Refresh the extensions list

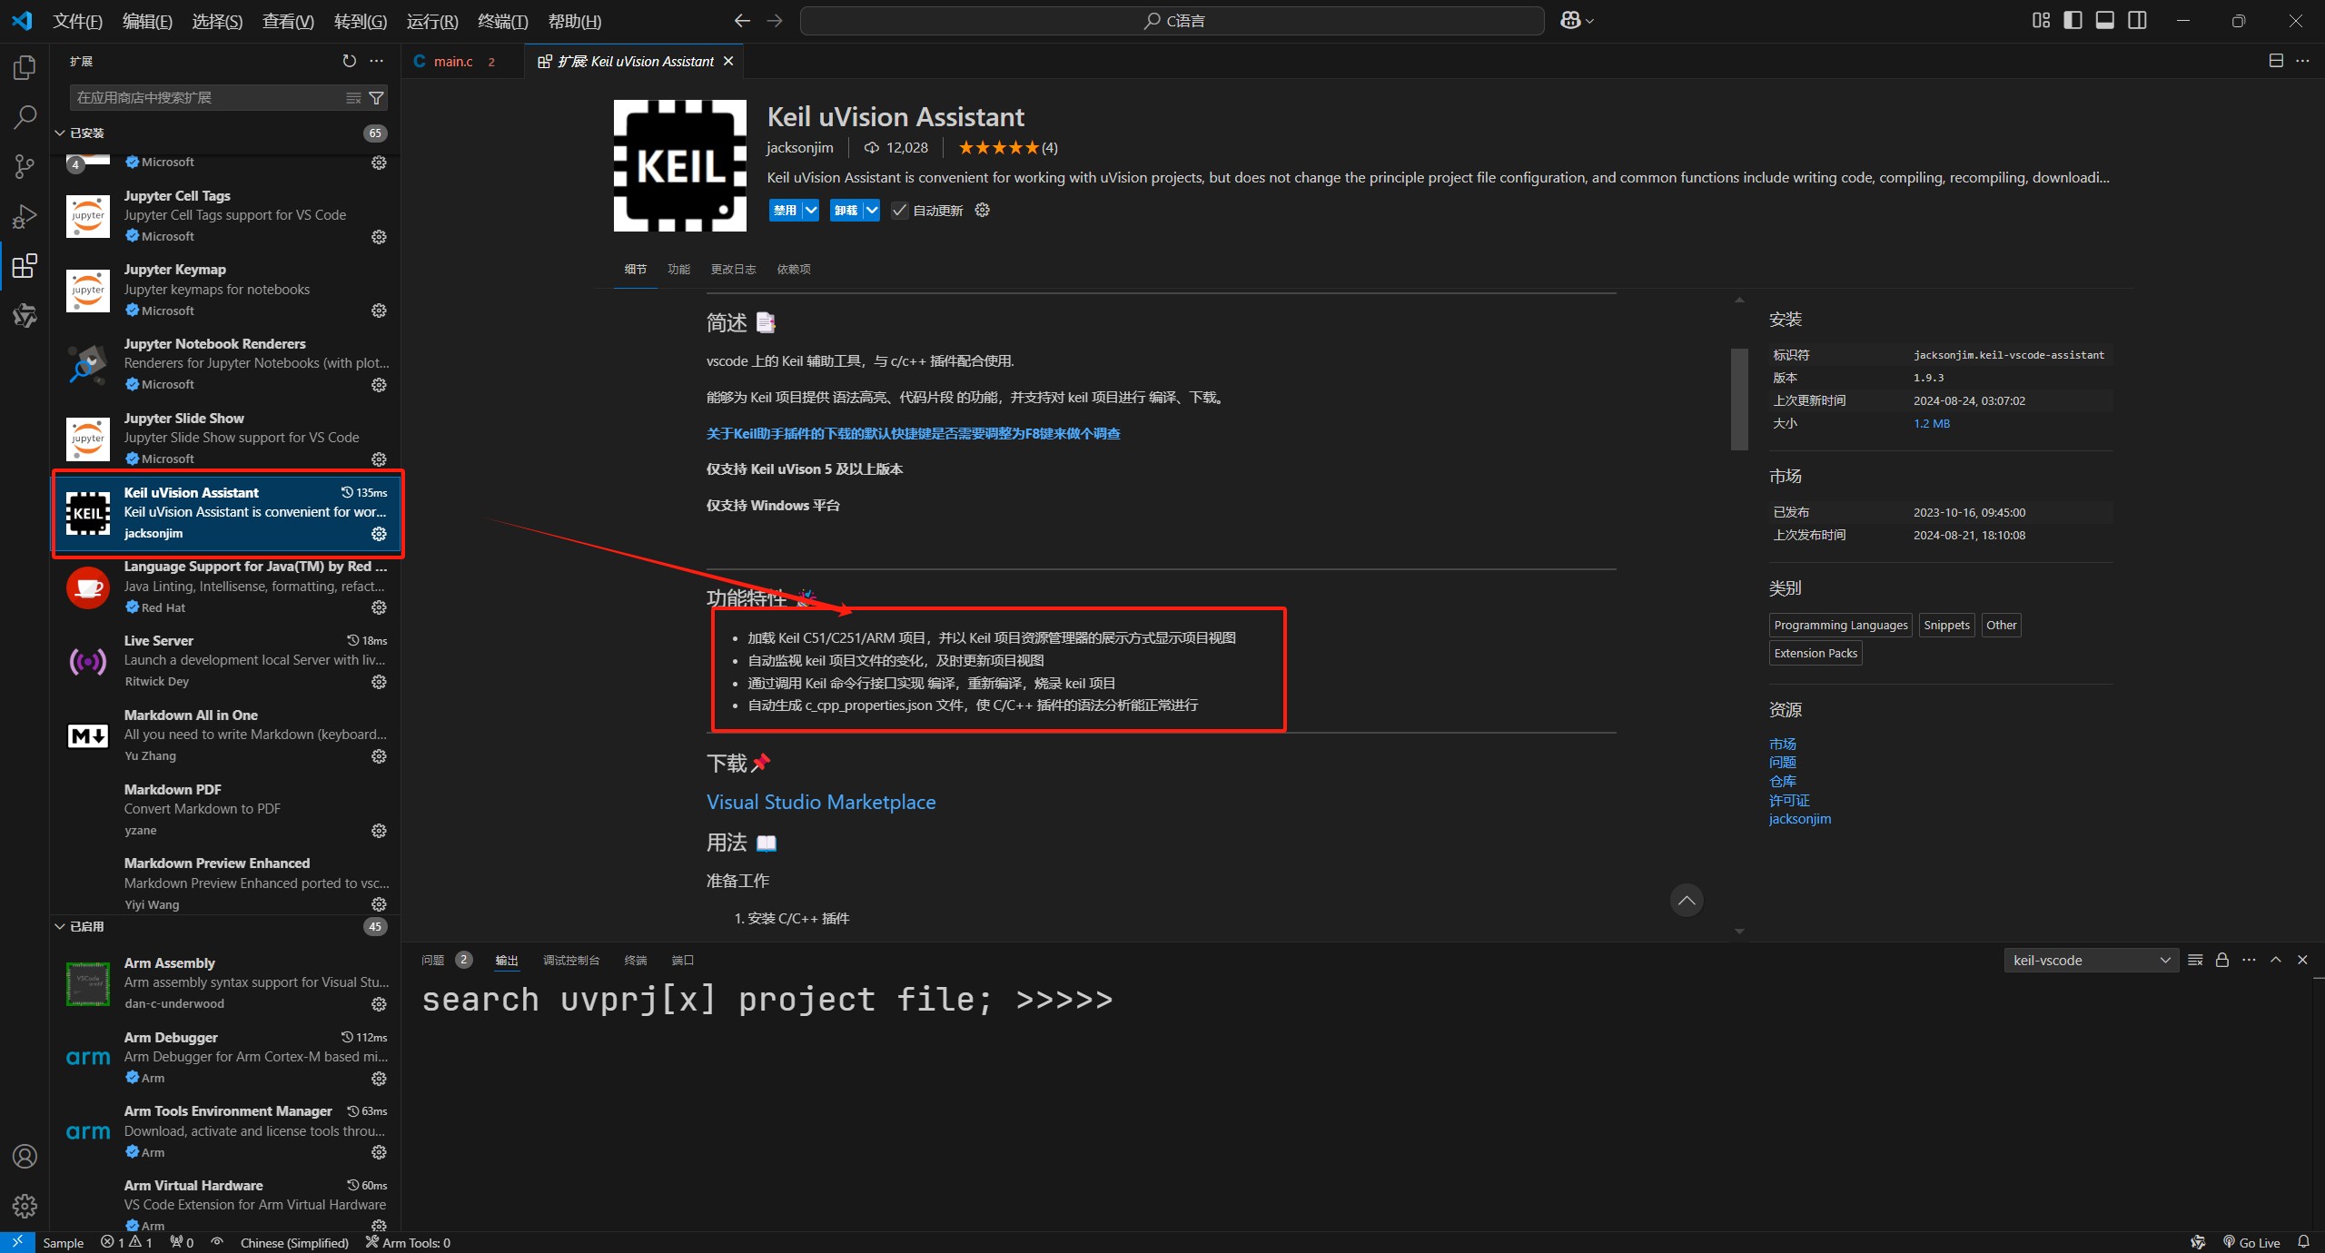pyautogui.click(x=350, y=61)
